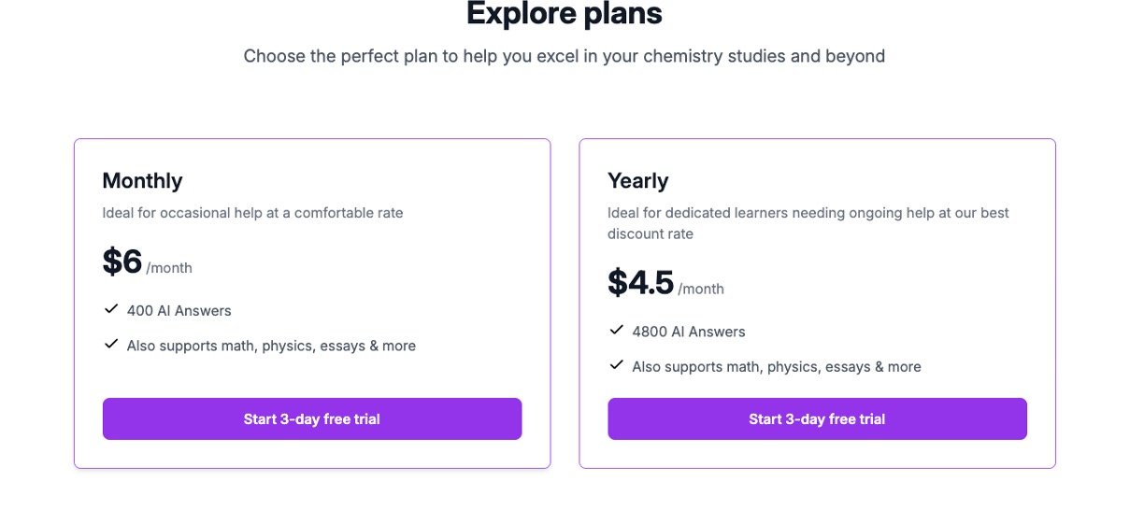The width and height of the screenshot is (1144, 523).
Task: Click /month label next to $4.5
Action: tap(701, 289)
